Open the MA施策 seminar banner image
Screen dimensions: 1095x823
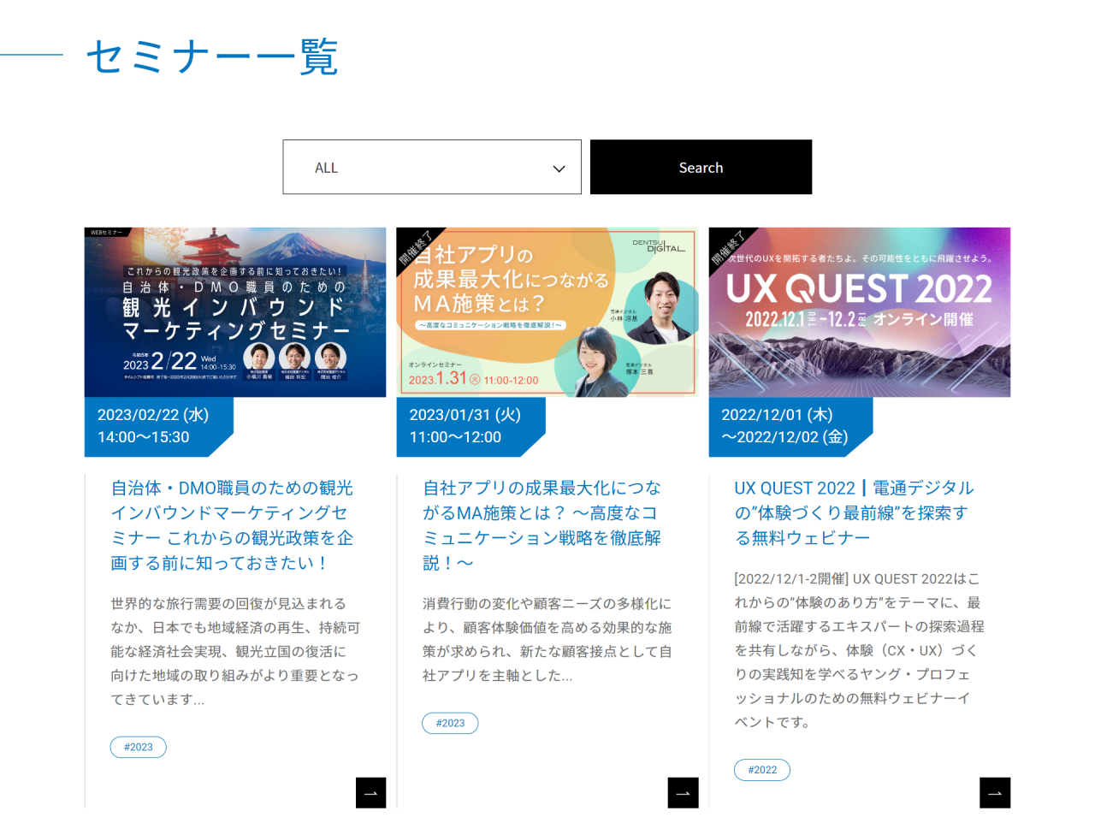pos(547,312)
